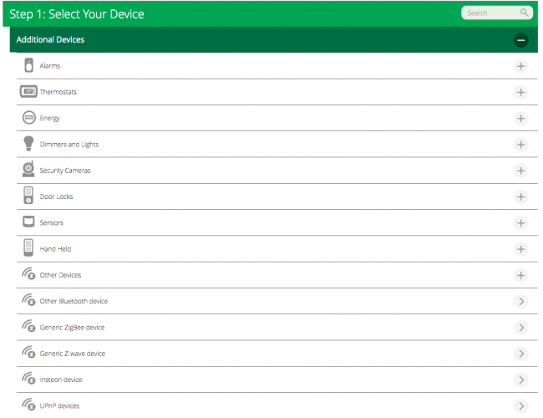Choose Other Bluetooth device text

click(x=74, y=301)
